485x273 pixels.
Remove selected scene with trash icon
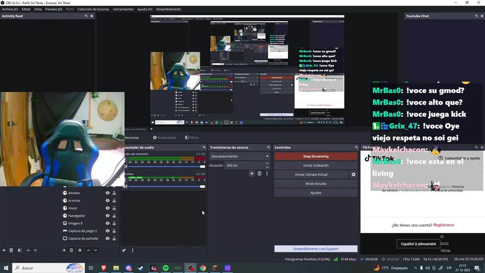[x=11, y=250]
